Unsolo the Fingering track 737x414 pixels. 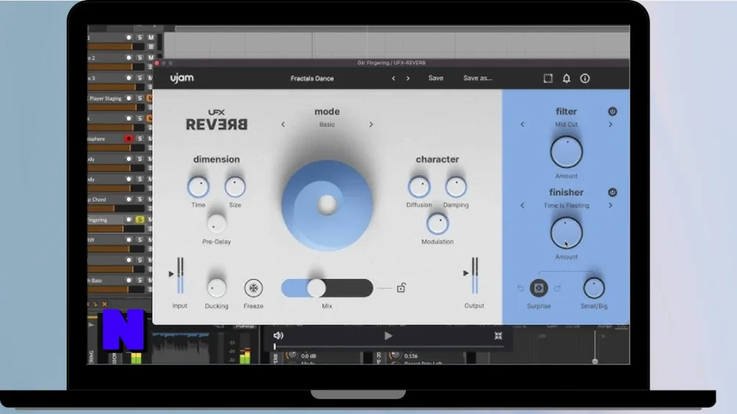pyautogui.click(x=140, y=220)
